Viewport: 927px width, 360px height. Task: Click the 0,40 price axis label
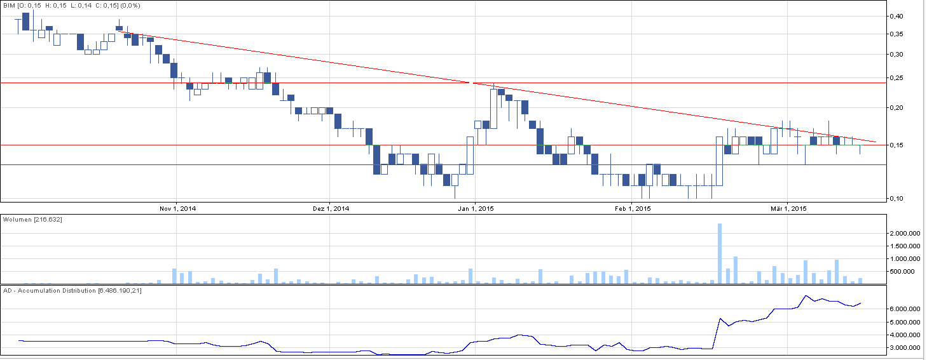(x=896, y=16)
